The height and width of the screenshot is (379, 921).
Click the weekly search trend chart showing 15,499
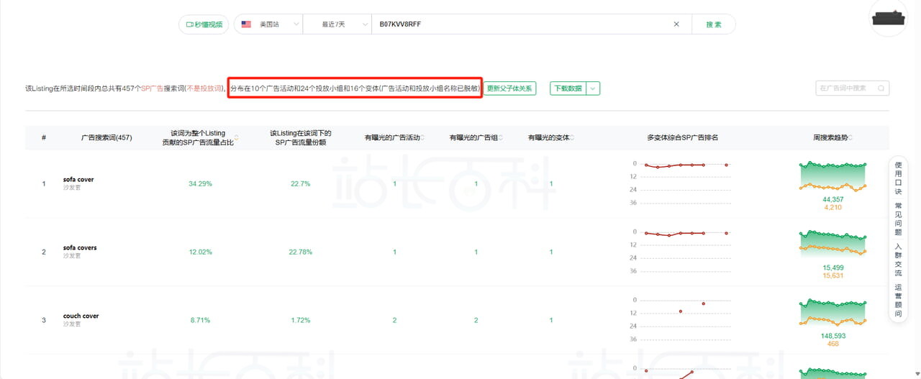(x=832, y=243)
